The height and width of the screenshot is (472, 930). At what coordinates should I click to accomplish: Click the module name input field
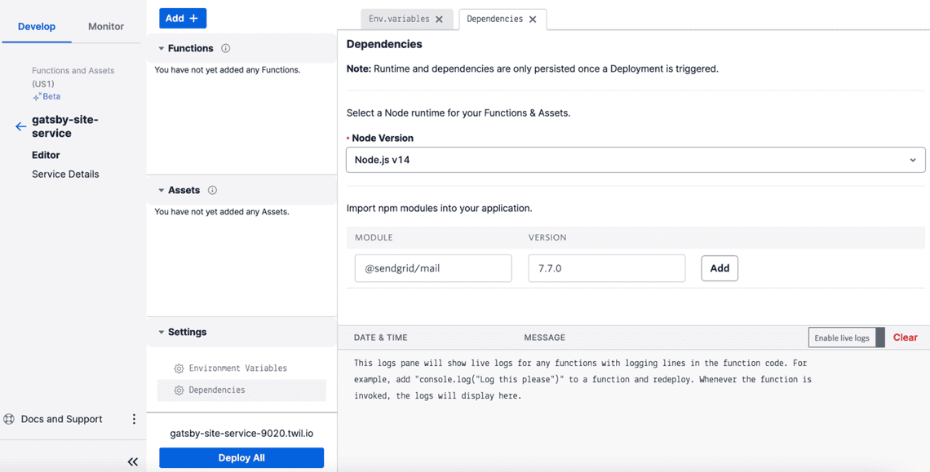[432, 268]
